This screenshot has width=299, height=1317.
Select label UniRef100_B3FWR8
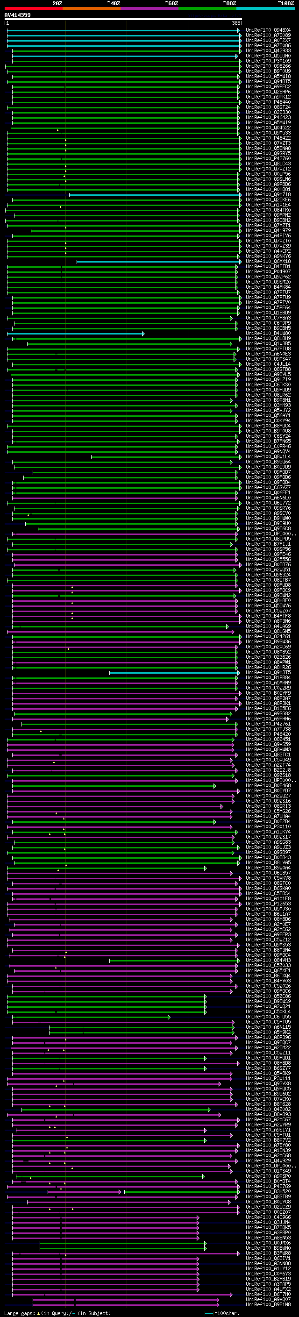pos(268,1253)
